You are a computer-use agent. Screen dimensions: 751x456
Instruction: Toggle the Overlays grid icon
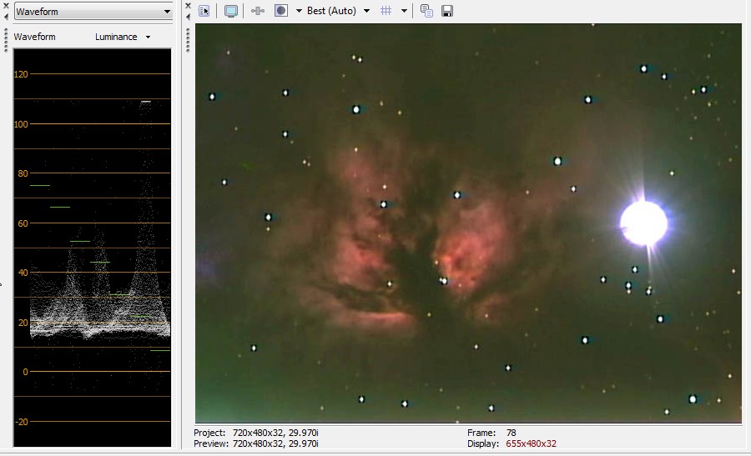[x=386, y=11]
